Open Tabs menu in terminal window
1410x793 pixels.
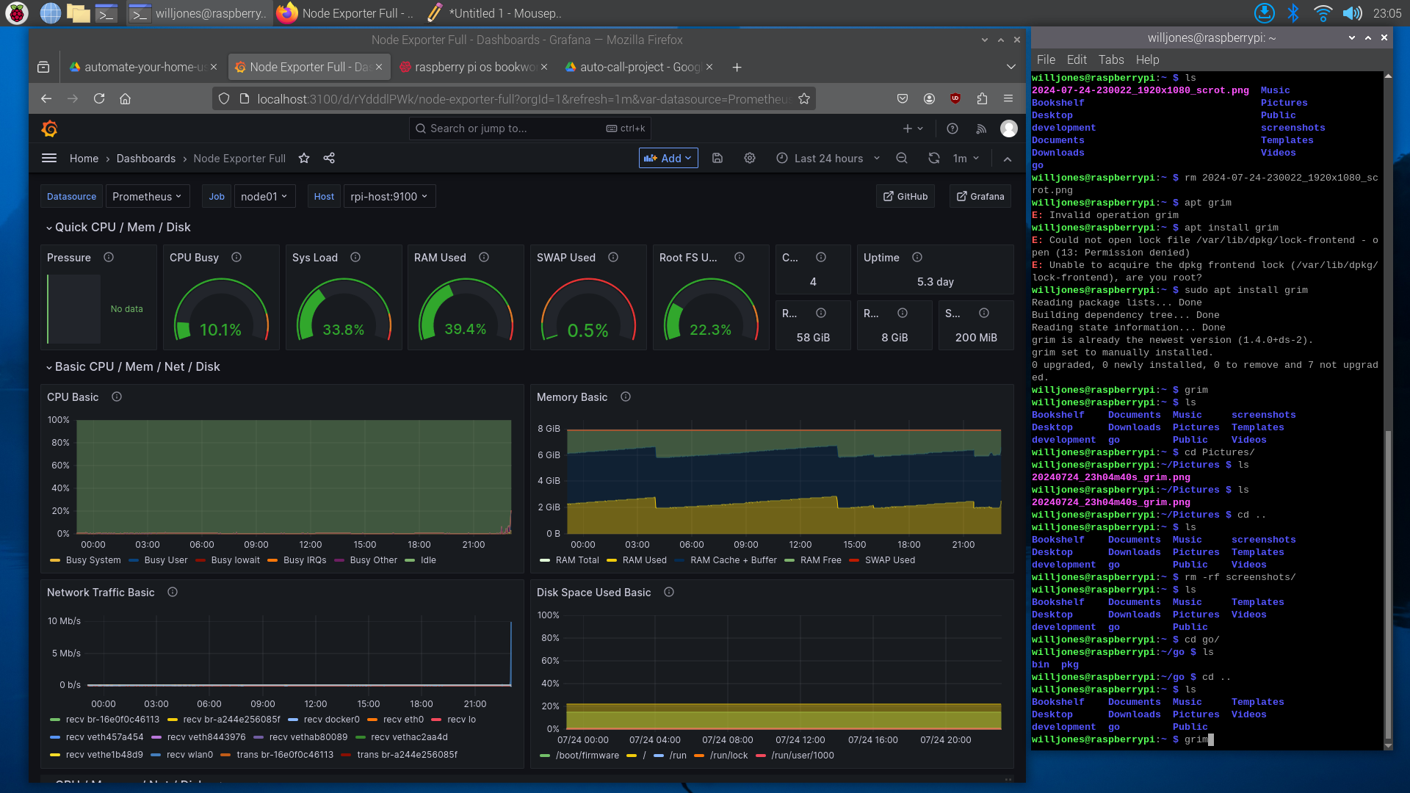(1111, 59)
